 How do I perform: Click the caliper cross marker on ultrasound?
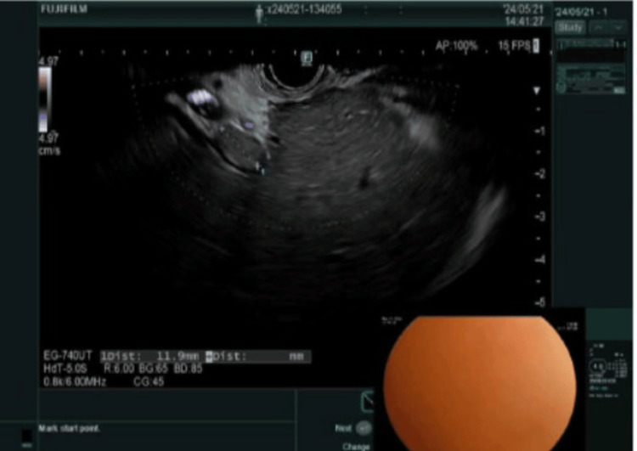point(257,166)
